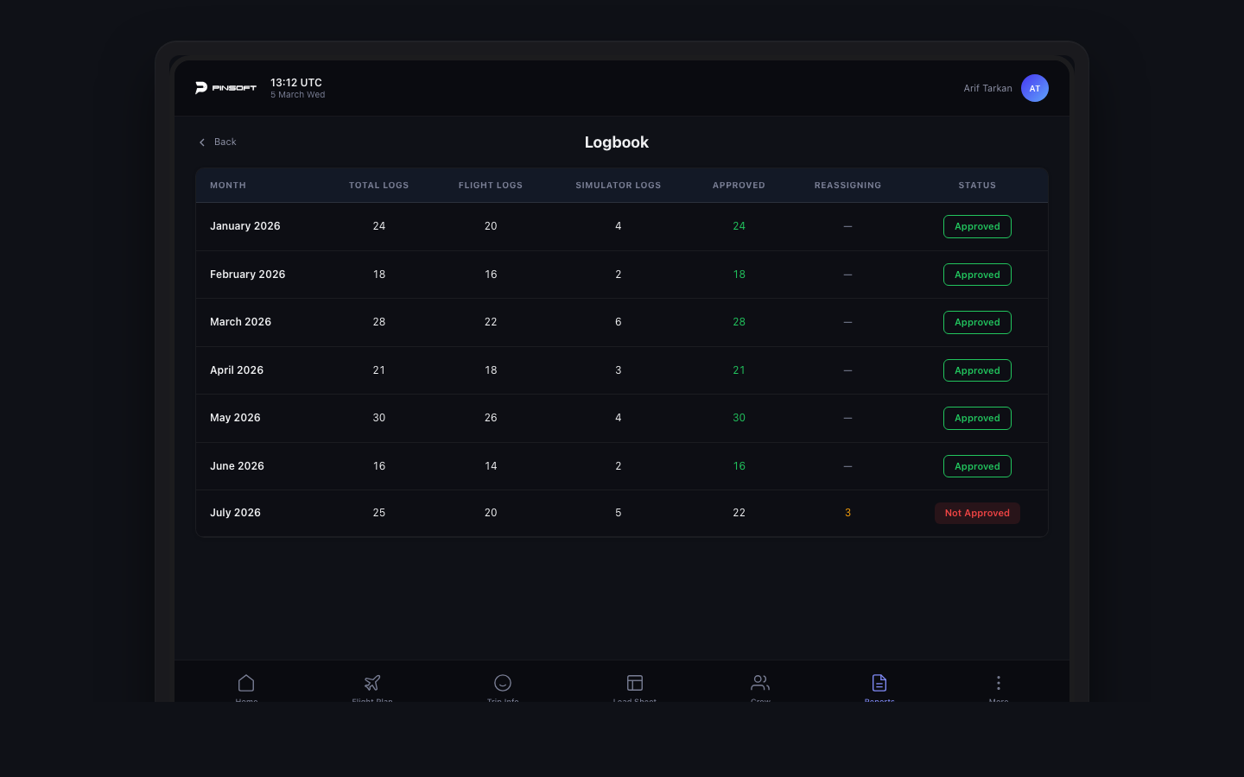Select the Home icon in bottom navigation
Image resolution: width=1244 pixels, height=777 pixels.
246,683
